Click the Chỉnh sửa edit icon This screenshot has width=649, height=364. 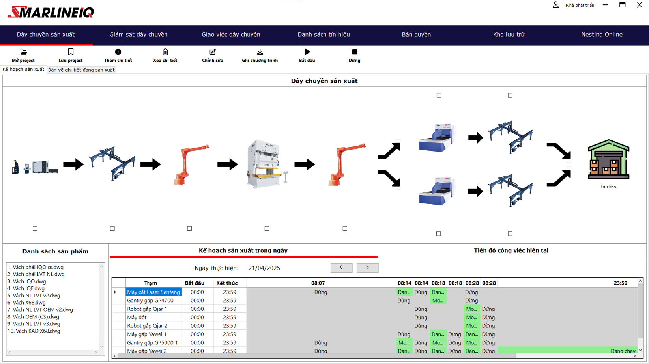tap(213, 52)
